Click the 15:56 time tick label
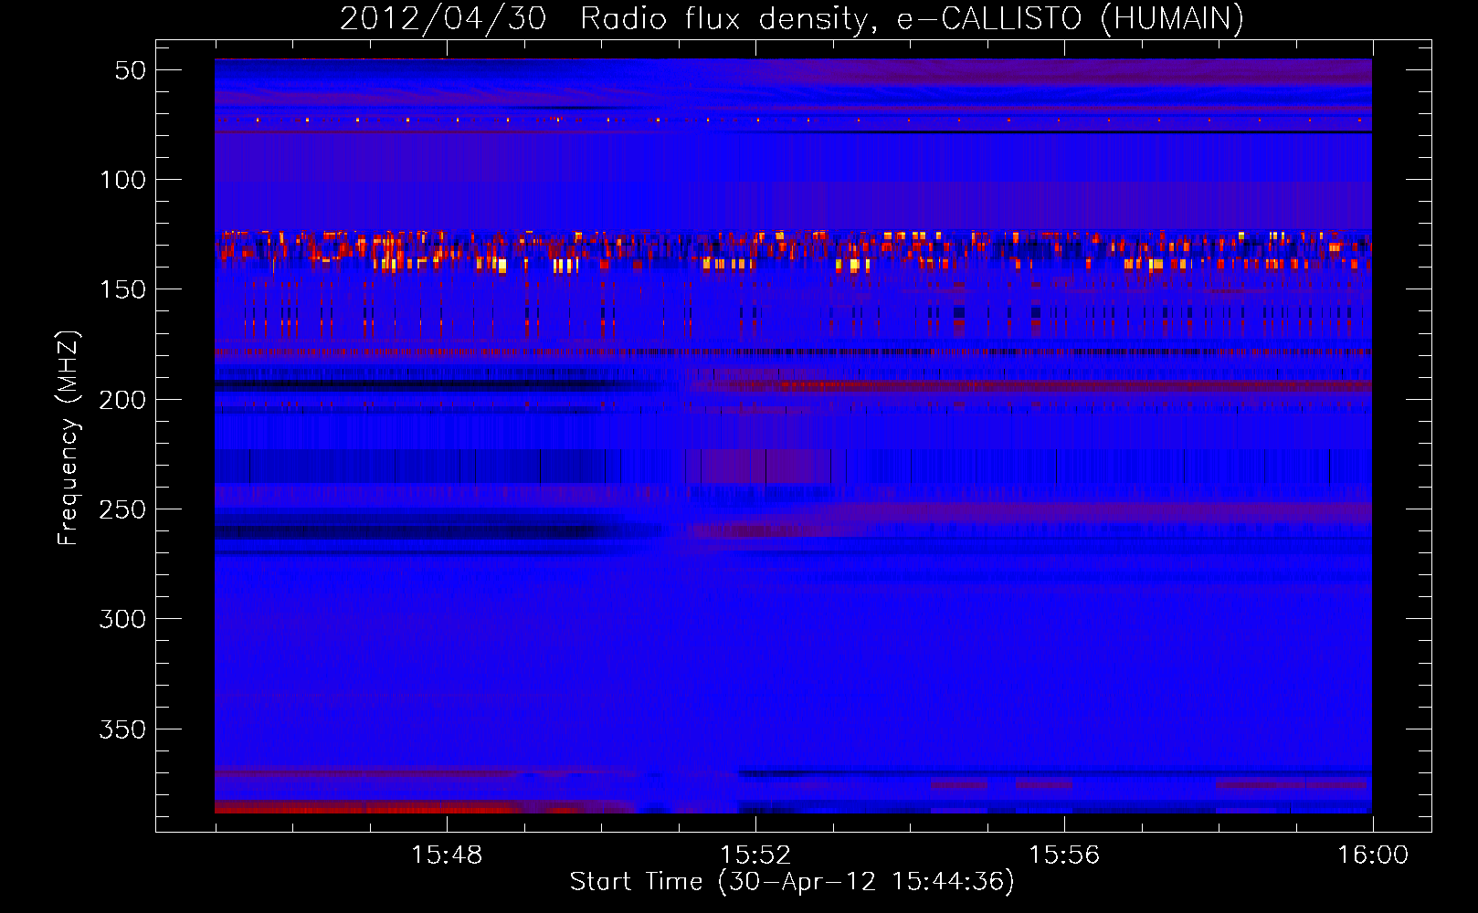 click(1064, 855)
